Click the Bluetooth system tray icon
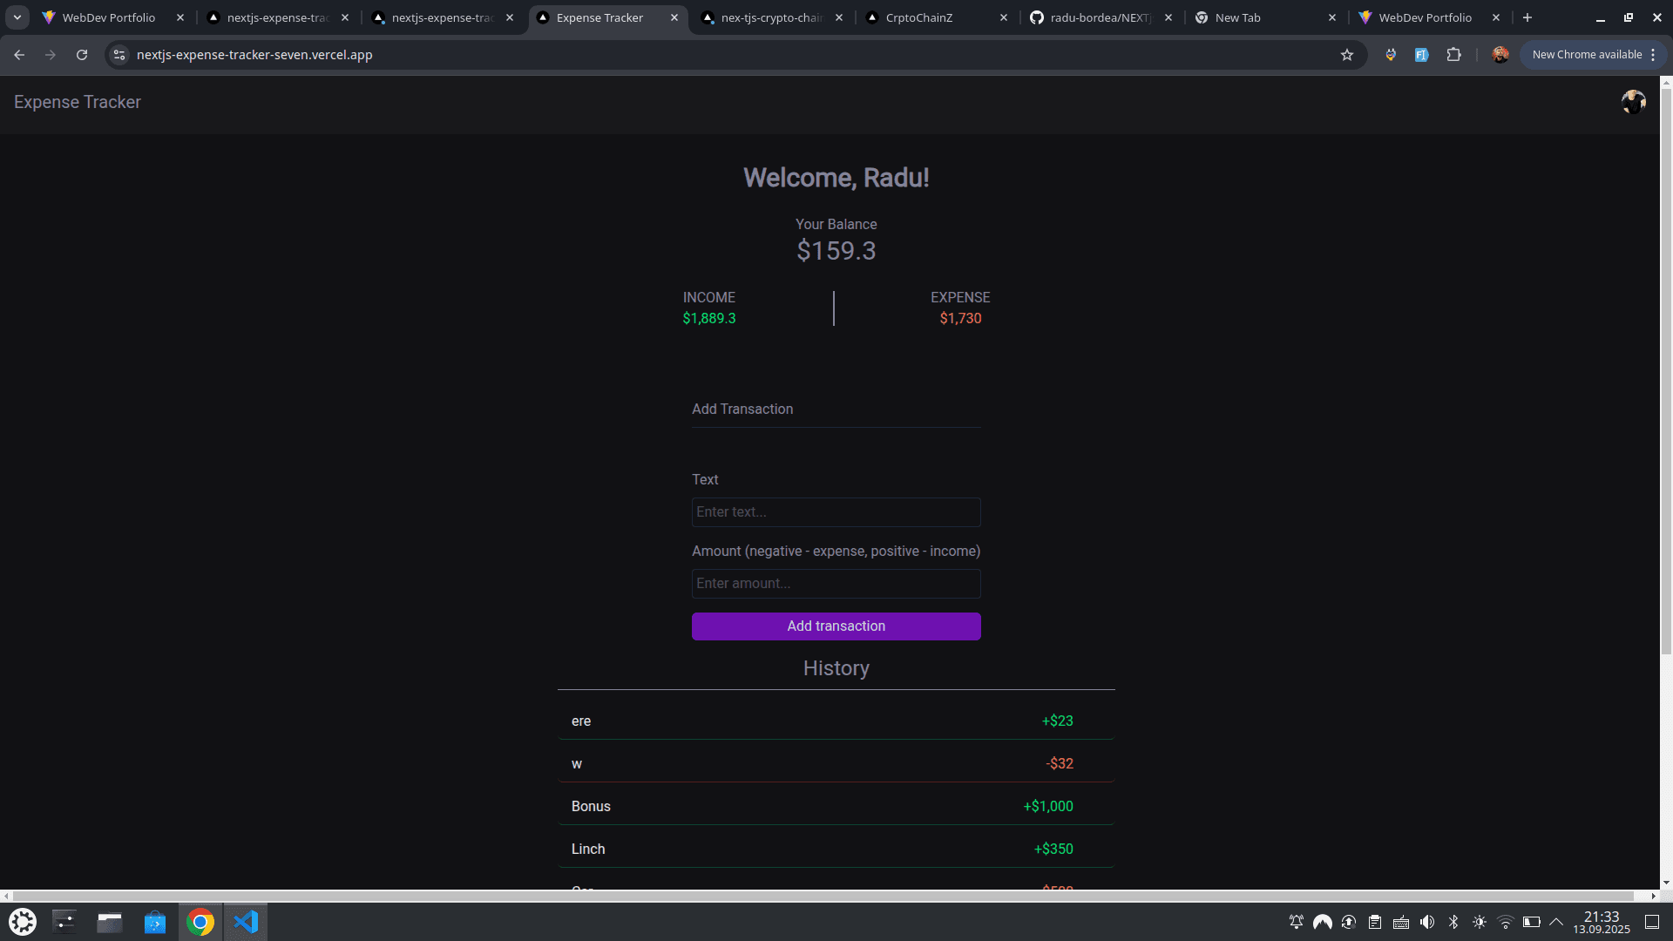 click(x=1453, y=922)
